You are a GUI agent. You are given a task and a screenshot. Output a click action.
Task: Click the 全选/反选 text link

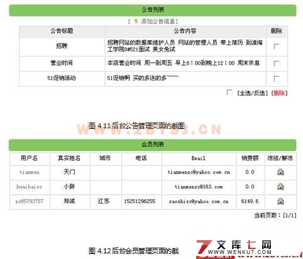point(253,93)
